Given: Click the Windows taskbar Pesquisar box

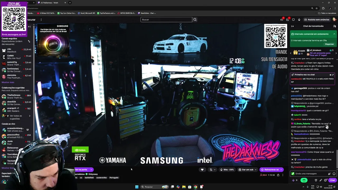Looking at the screenshot, I should pos(155,187).
